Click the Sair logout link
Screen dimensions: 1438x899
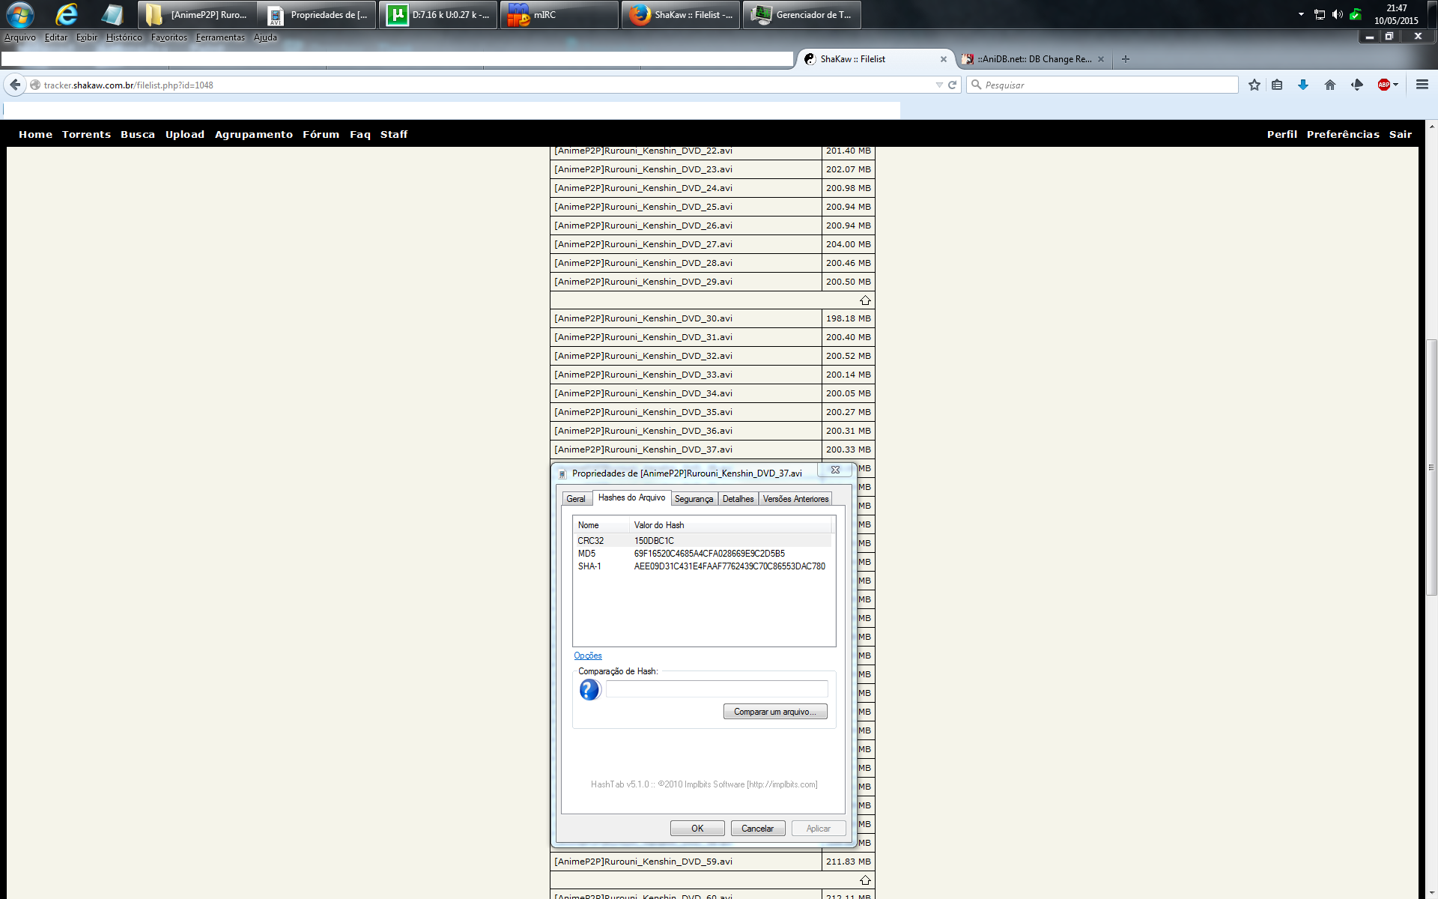pos(1400,135)
